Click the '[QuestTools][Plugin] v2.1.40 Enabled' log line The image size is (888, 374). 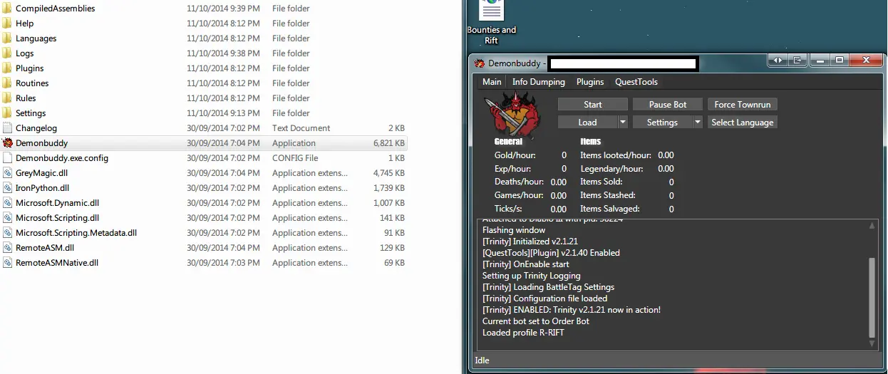(551, 253)
